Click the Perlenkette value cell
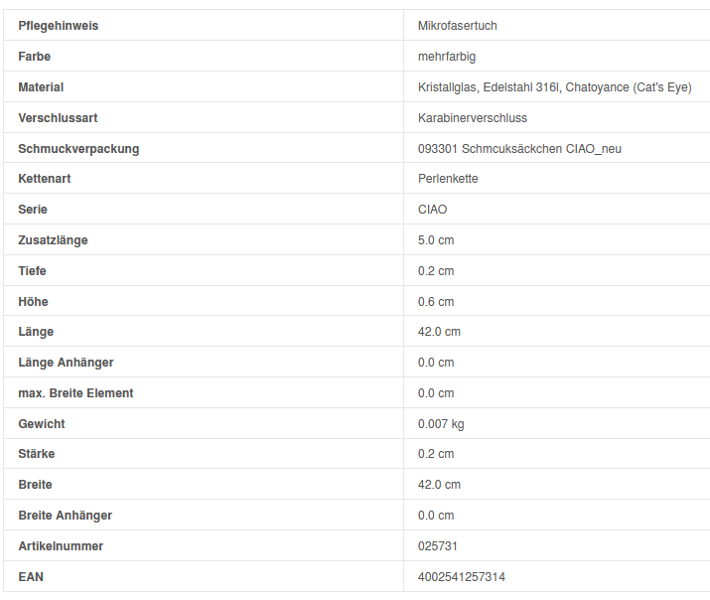 (x=448, y=179)
